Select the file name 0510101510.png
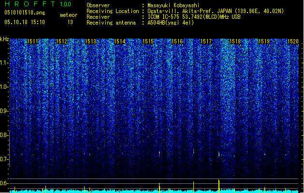This screenshot has width=304, height=193. [x=25, y=13]
